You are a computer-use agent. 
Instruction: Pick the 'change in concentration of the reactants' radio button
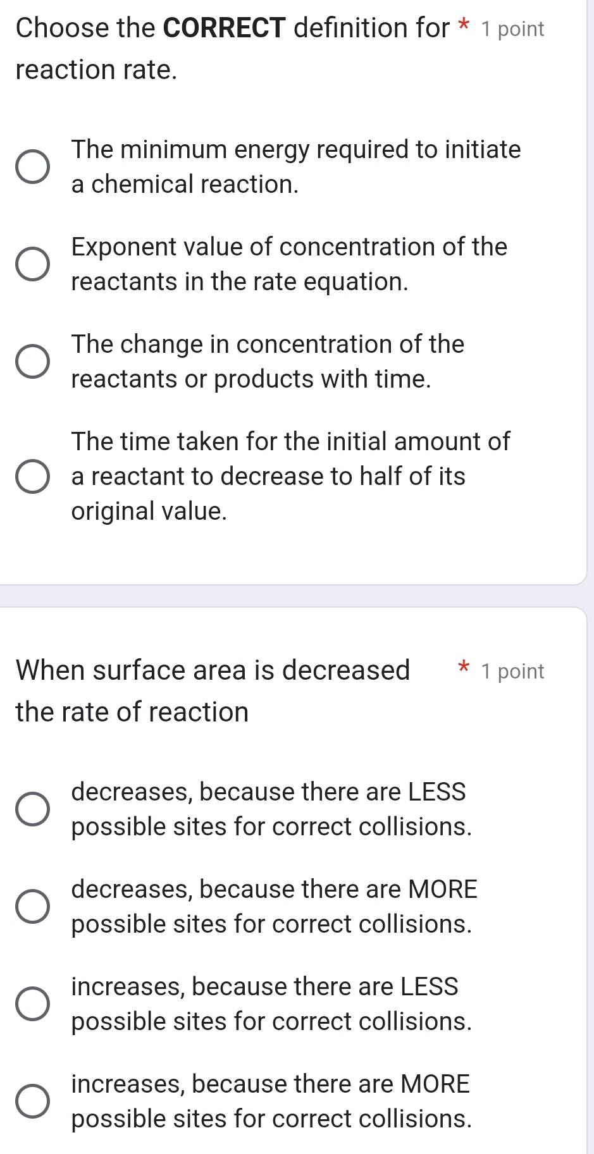[32, 362]
